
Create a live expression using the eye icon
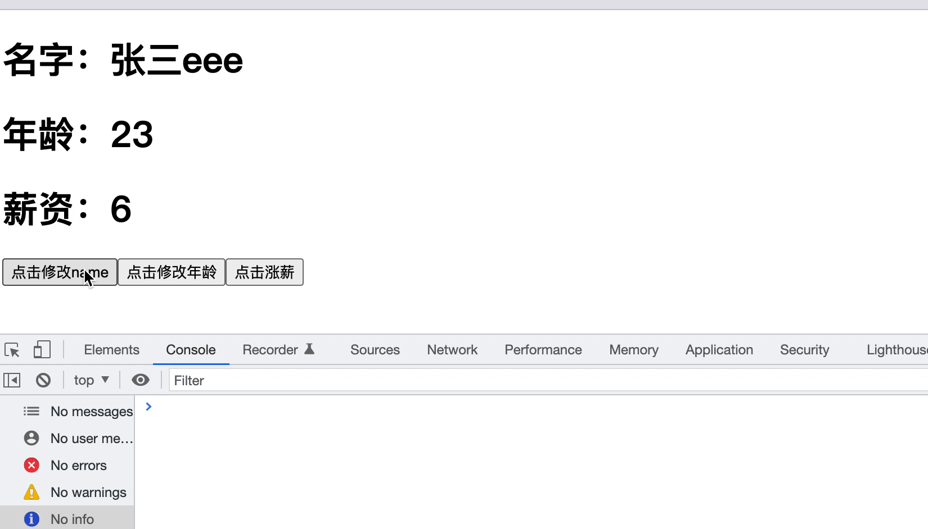click(140, 380)
